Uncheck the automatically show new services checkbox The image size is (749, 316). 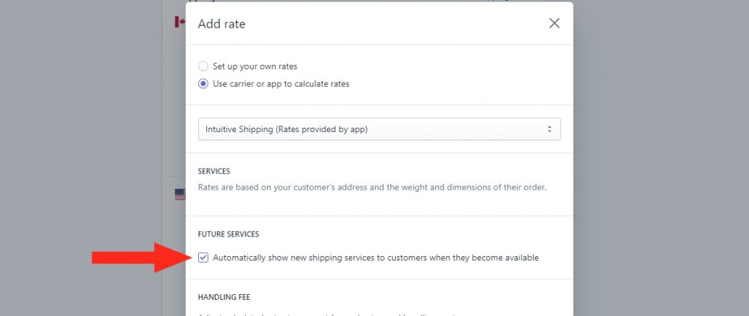(203, 258)
